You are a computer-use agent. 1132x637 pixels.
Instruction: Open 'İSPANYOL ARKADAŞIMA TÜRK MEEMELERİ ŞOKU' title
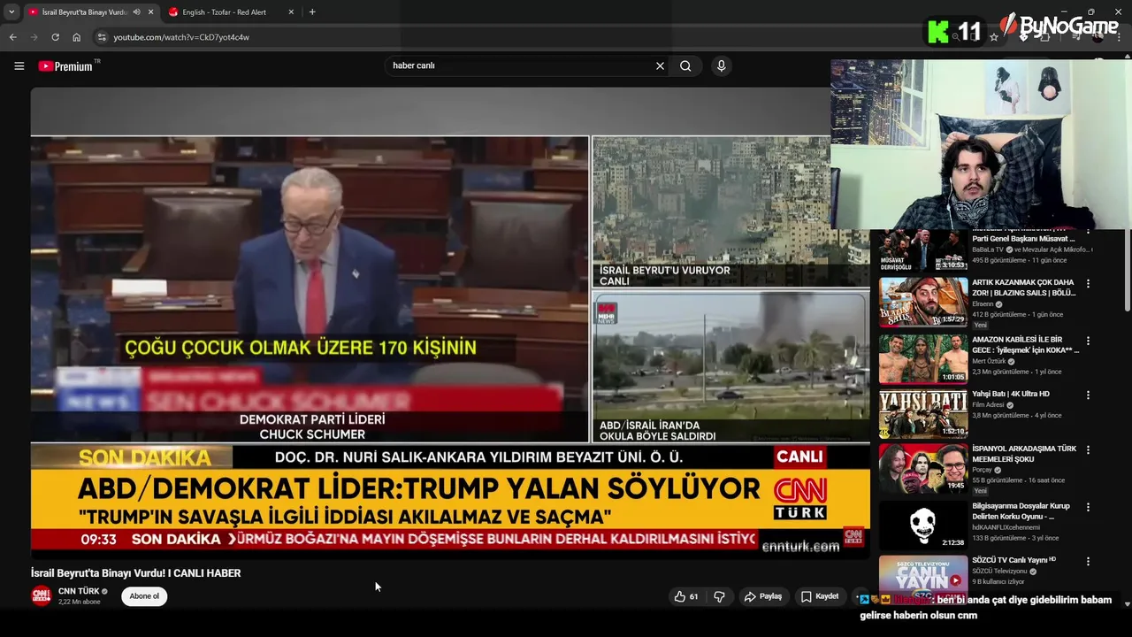[1024, 453]
